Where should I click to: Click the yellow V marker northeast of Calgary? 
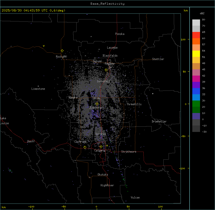pyautogui.click(x=107, y=146)
